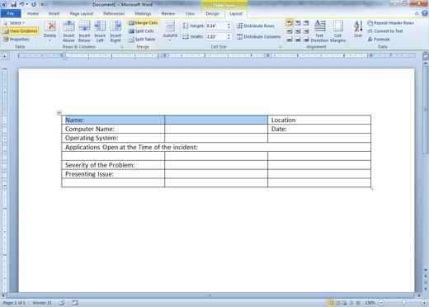Image resolution: width=429 pixels, height=307 pixels.
Task: Switch to the References tab
Action: pos(114,13)
